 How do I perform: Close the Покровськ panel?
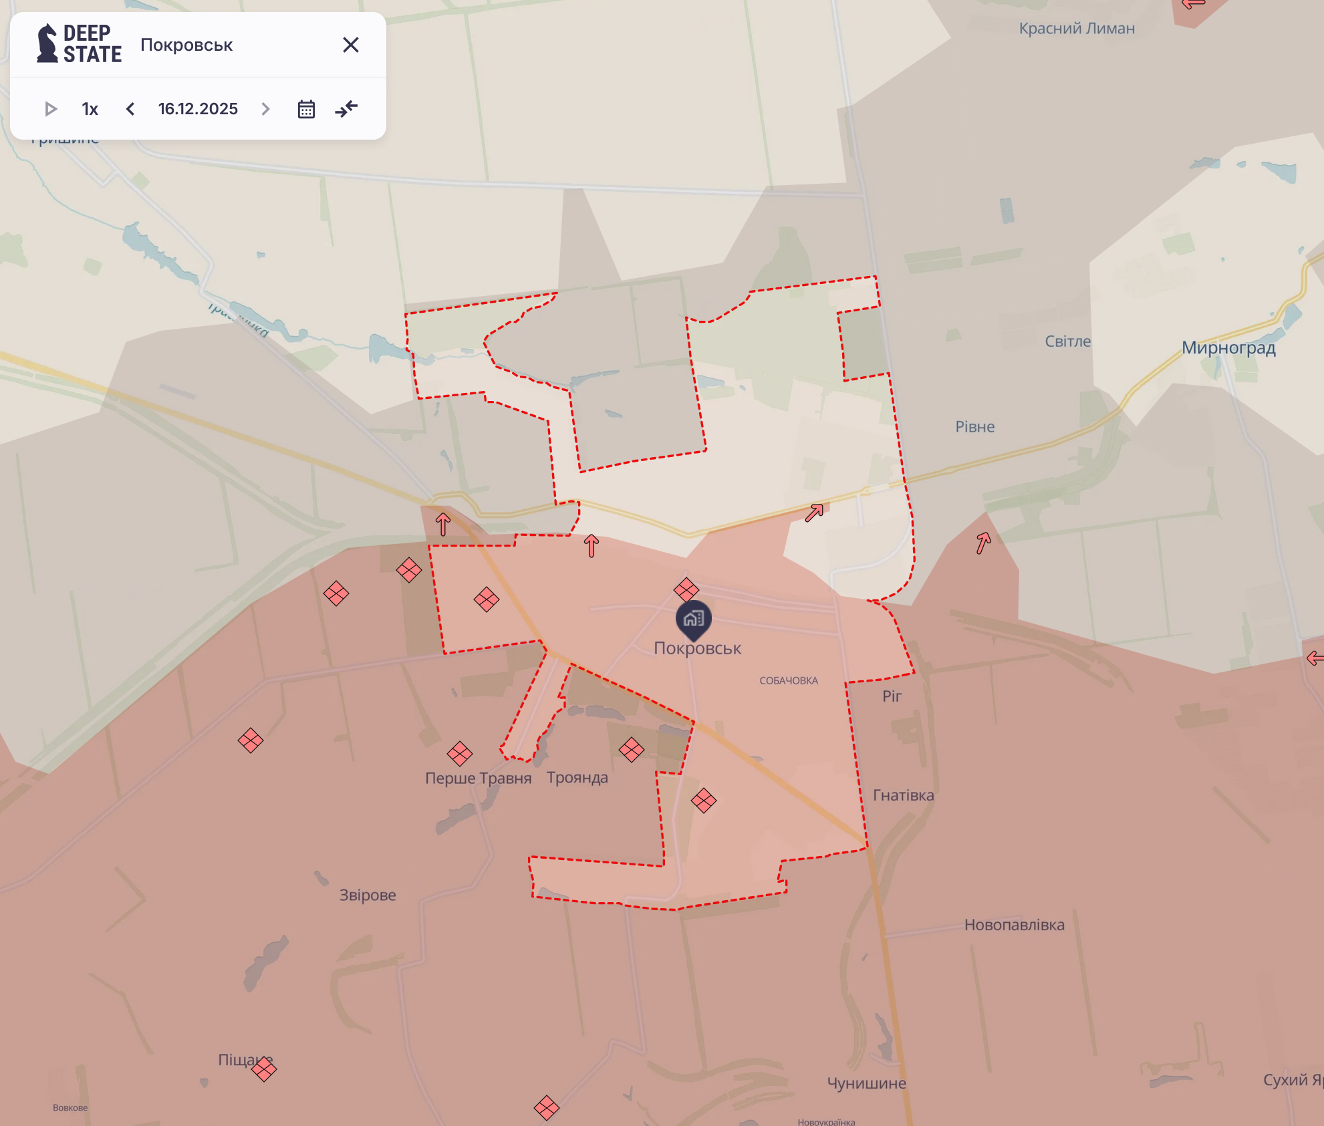351,45
